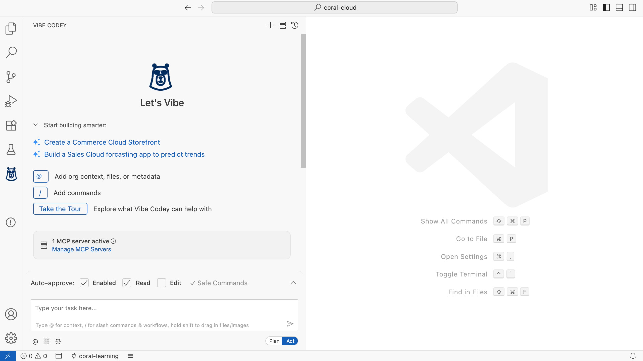The height and width of the screenshot is (361, 643).
Task: Open the coral-cloud command center search box
Action: [335, 7]
